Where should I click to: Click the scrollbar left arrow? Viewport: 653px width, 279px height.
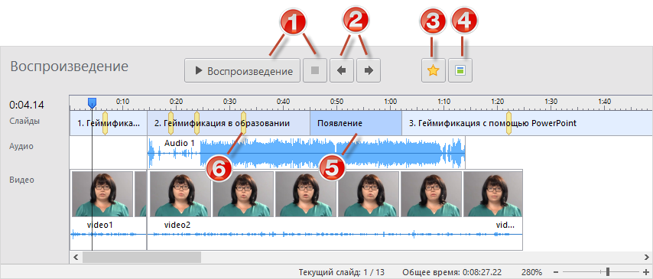[76, 257]
